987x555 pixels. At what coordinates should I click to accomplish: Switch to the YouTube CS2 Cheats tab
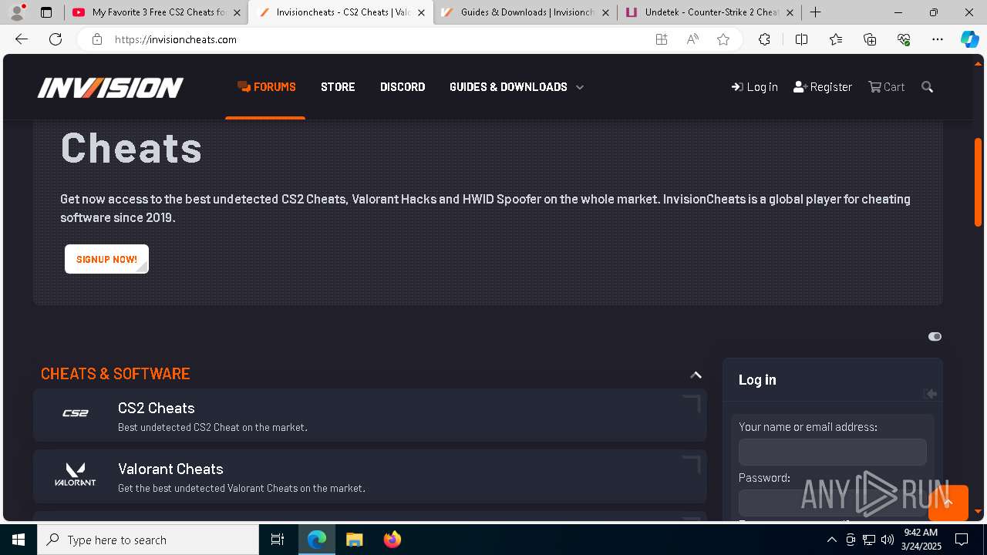pos(157,12)
